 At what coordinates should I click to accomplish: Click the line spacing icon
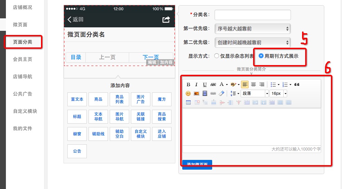point(233,93)
